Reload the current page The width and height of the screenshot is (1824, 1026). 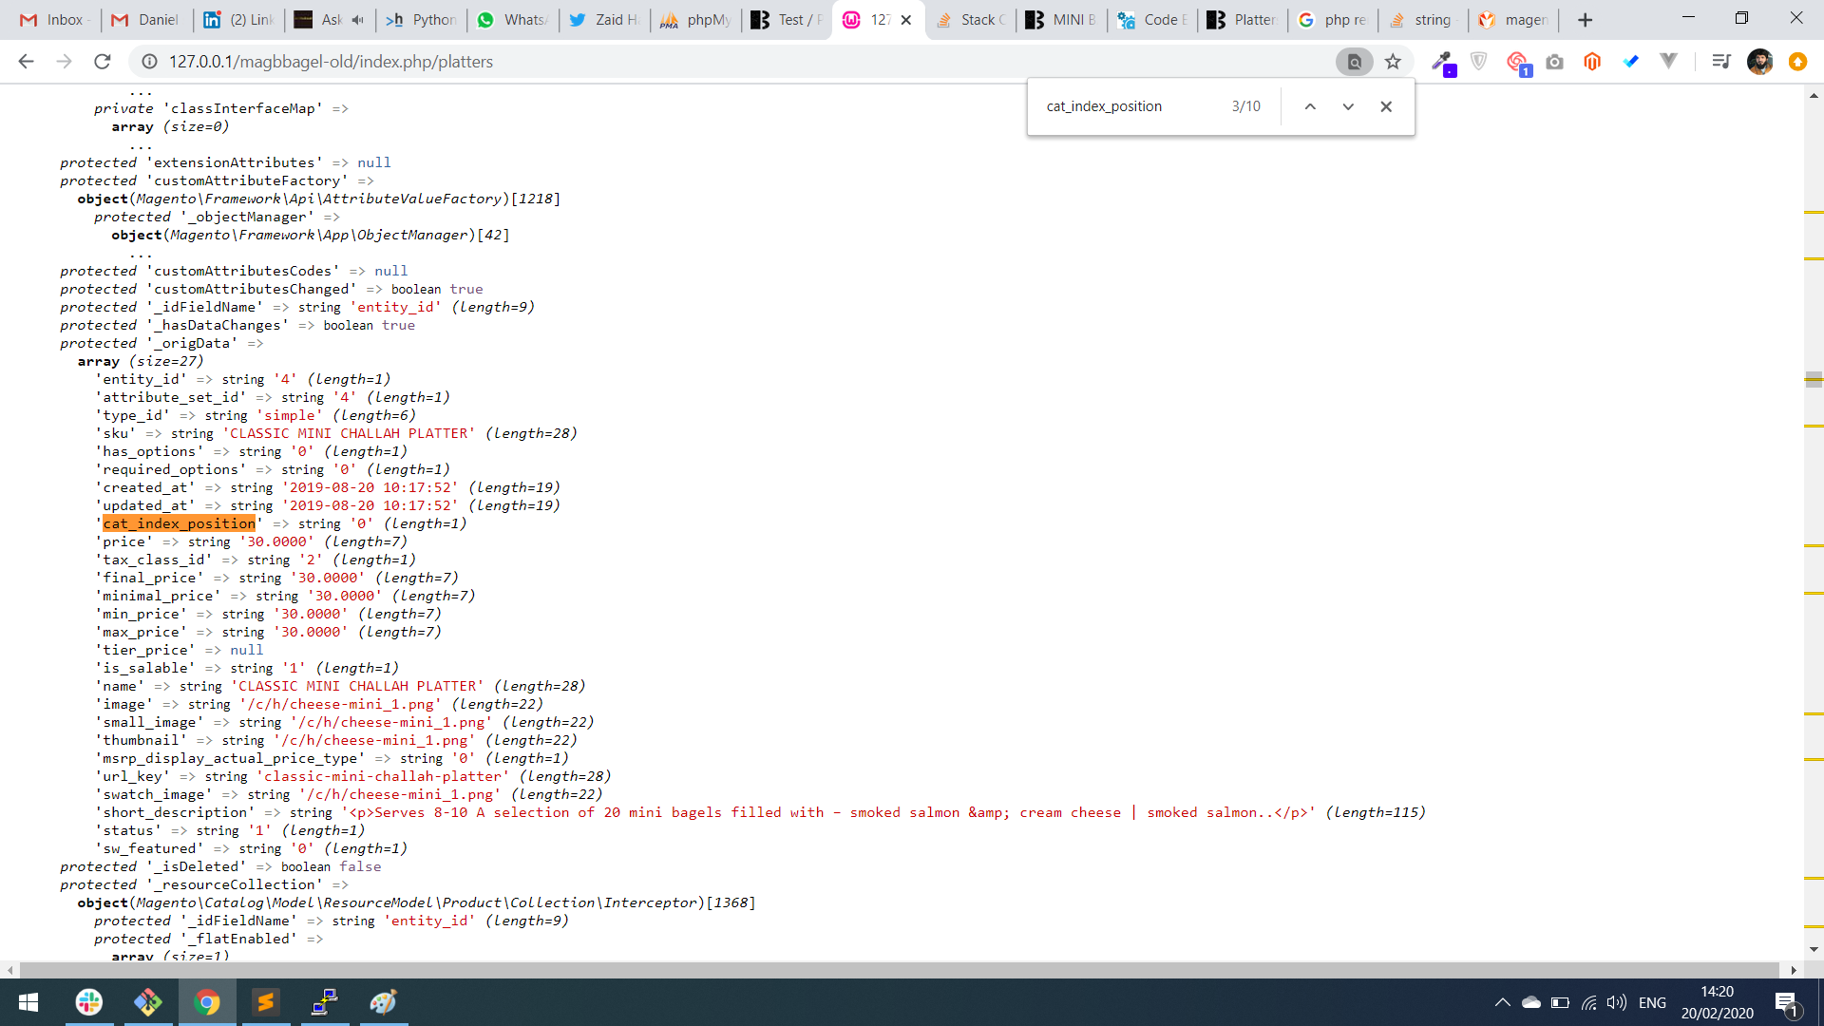pyautogui.click(x=103, y=62)
